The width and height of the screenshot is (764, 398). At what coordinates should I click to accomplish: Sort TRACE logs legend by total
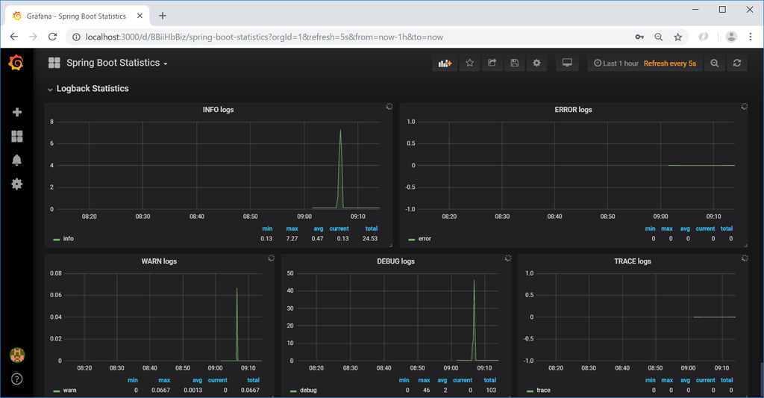tap(727, 380)
